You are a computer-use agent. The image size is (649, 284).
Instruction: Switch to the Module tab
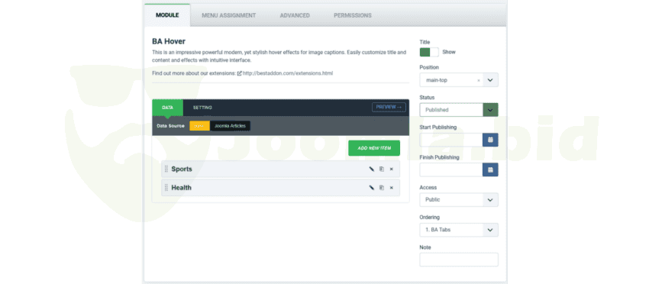167,15
